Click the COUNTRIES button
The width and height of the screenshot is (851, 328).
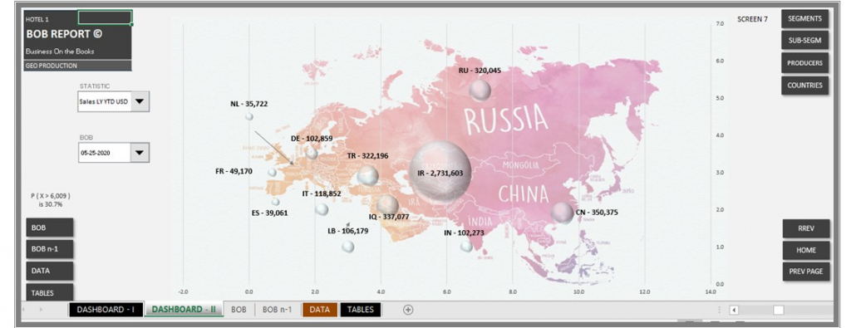click(804, 86)
